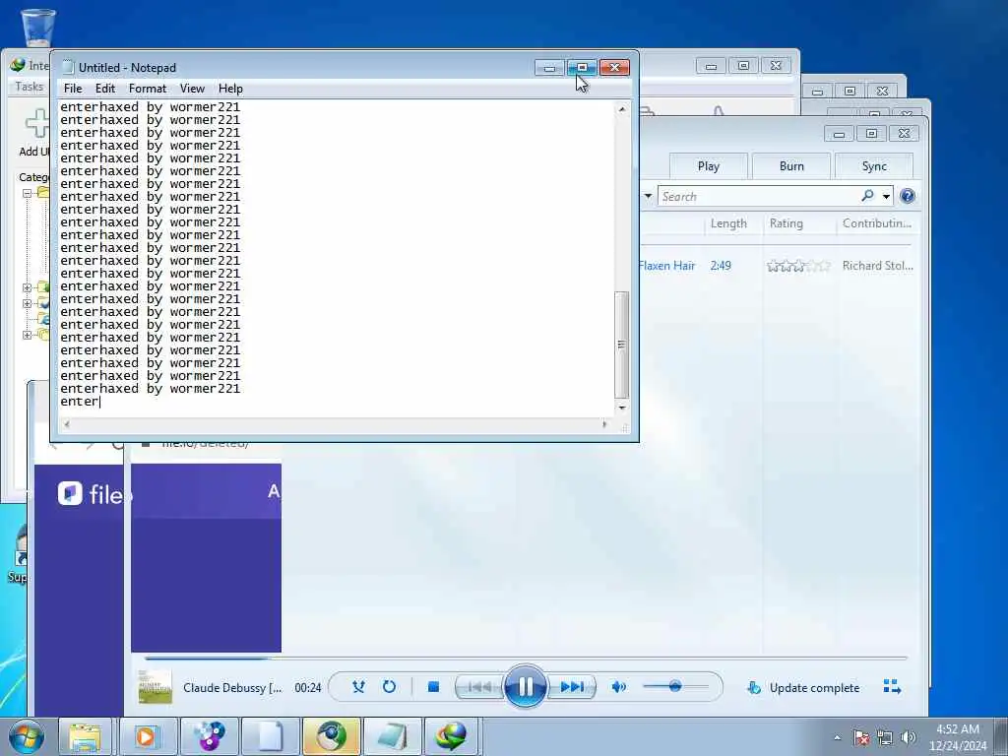Show hidden system tray icons
The width and height of the screenshot is (1008, 756).
[x=837, y=737]
